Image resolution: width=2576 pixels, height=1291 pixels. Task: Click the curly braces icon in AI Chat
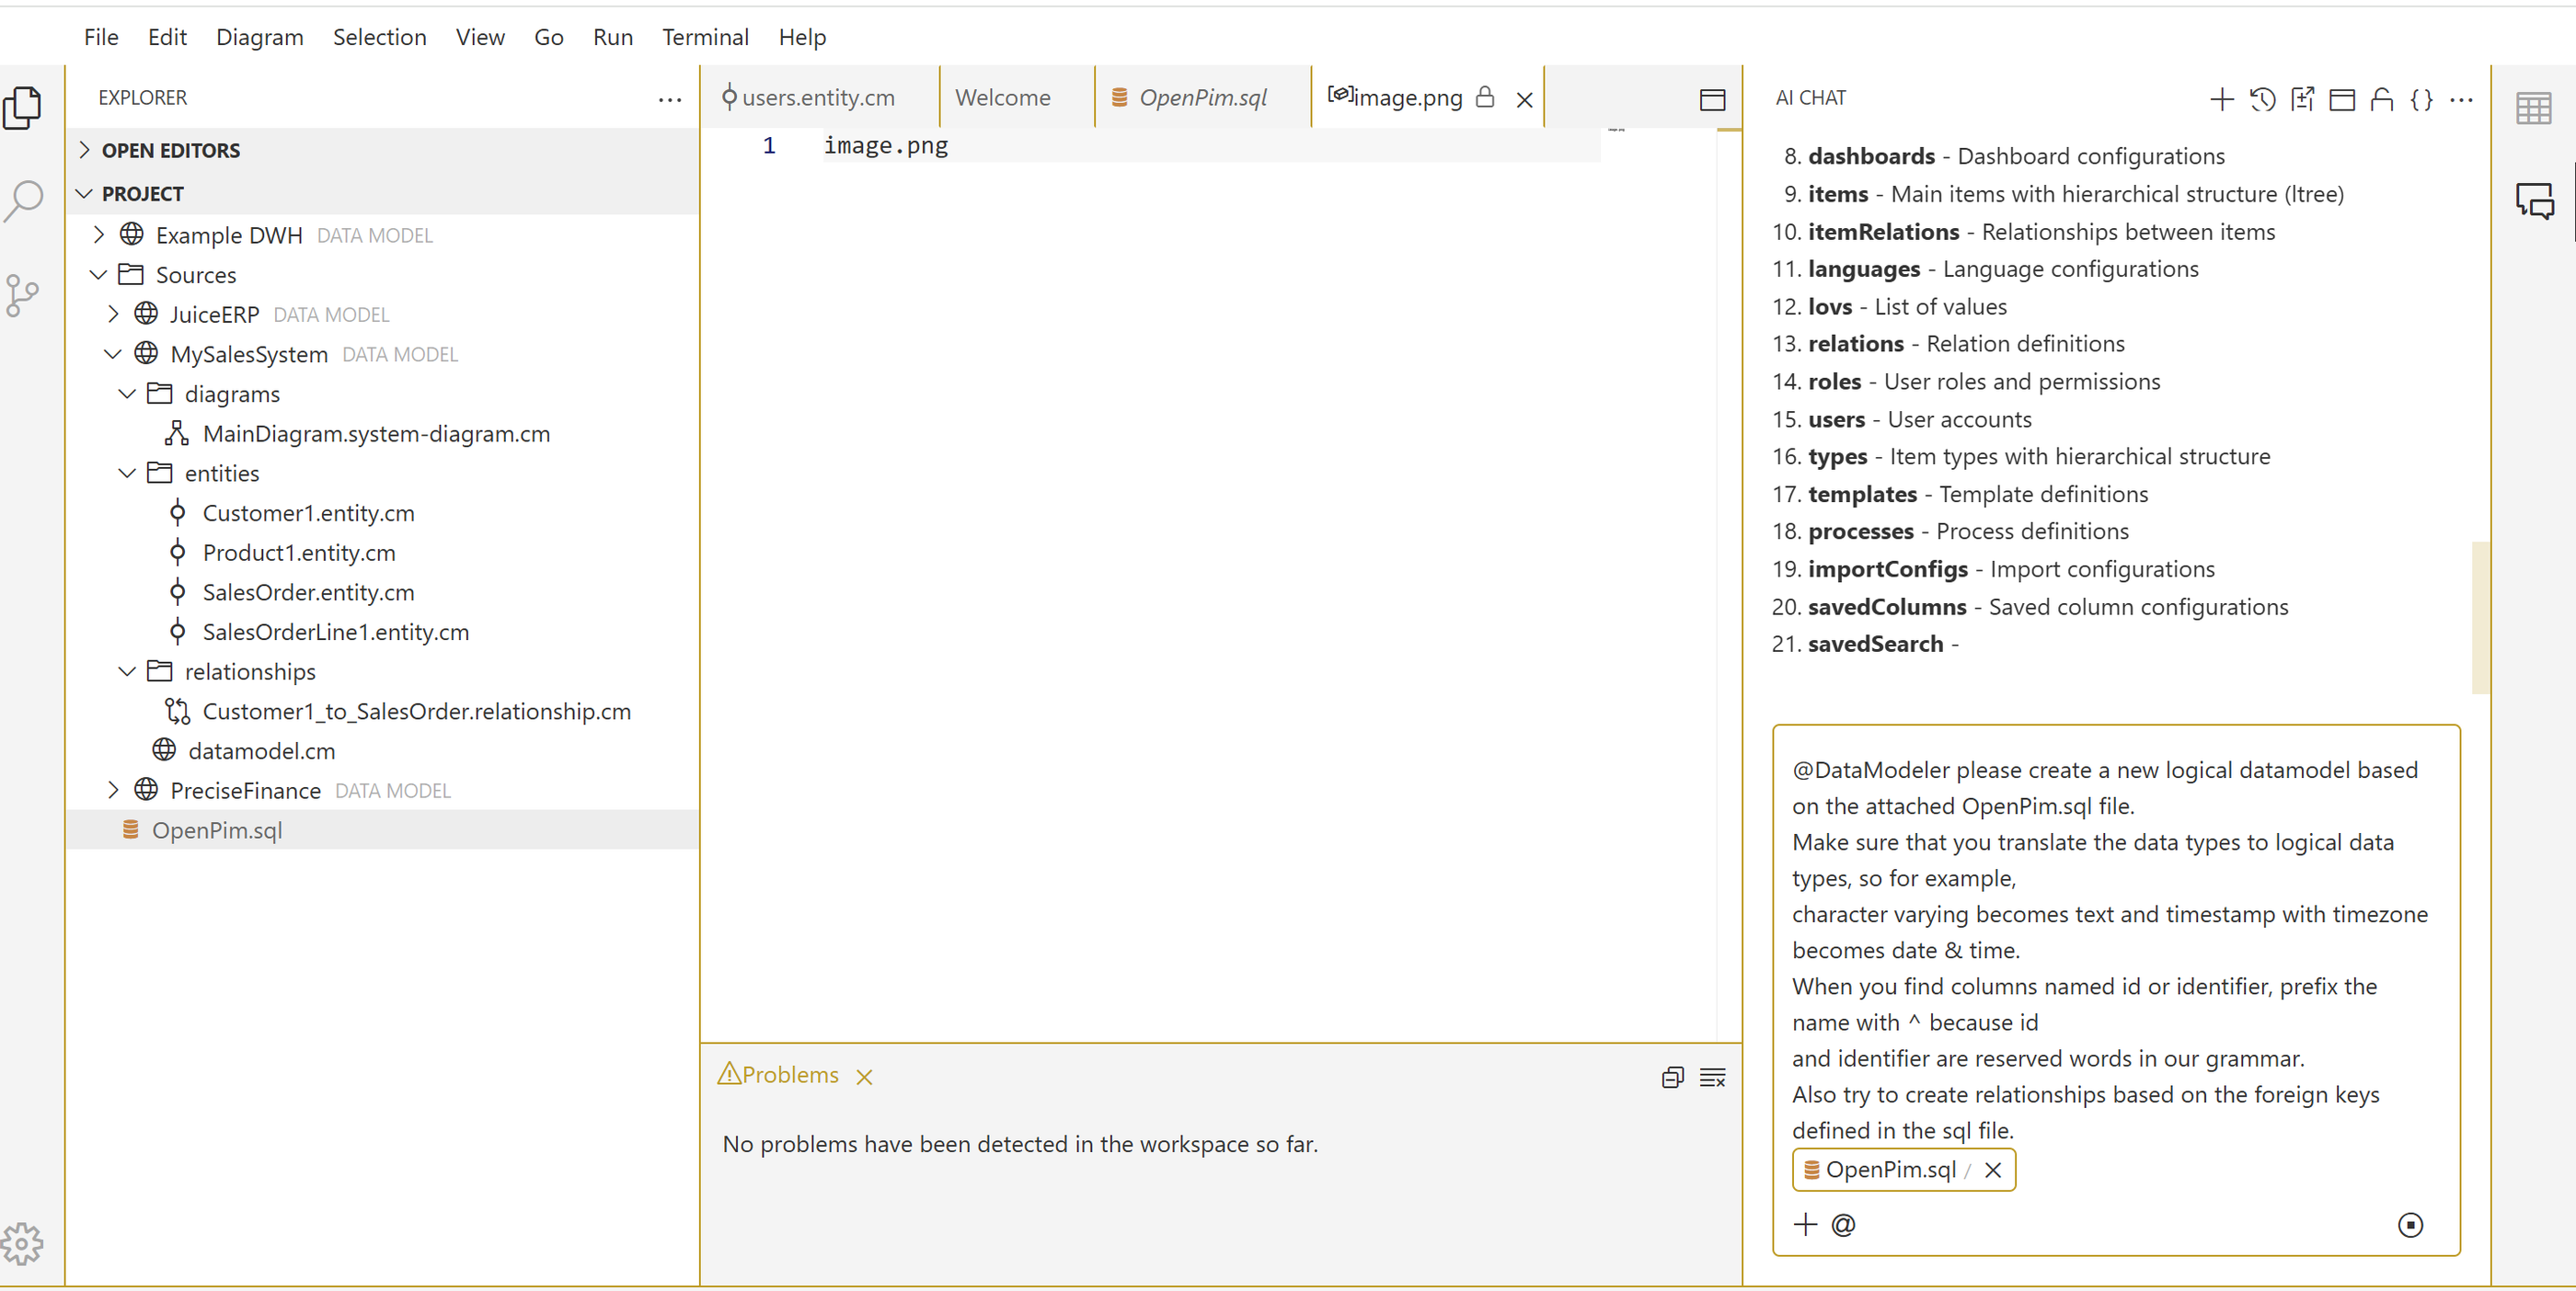coord(2421,99)
